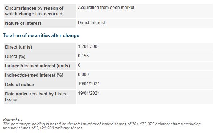Screen dimensions: 217x134
Task: Click the 'Indirect/deemed interest (units)' label
Action: tap(37, 66)
